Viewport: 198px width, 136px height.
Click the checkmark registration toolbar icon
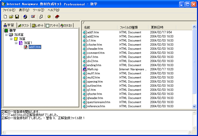coord(33,17)
